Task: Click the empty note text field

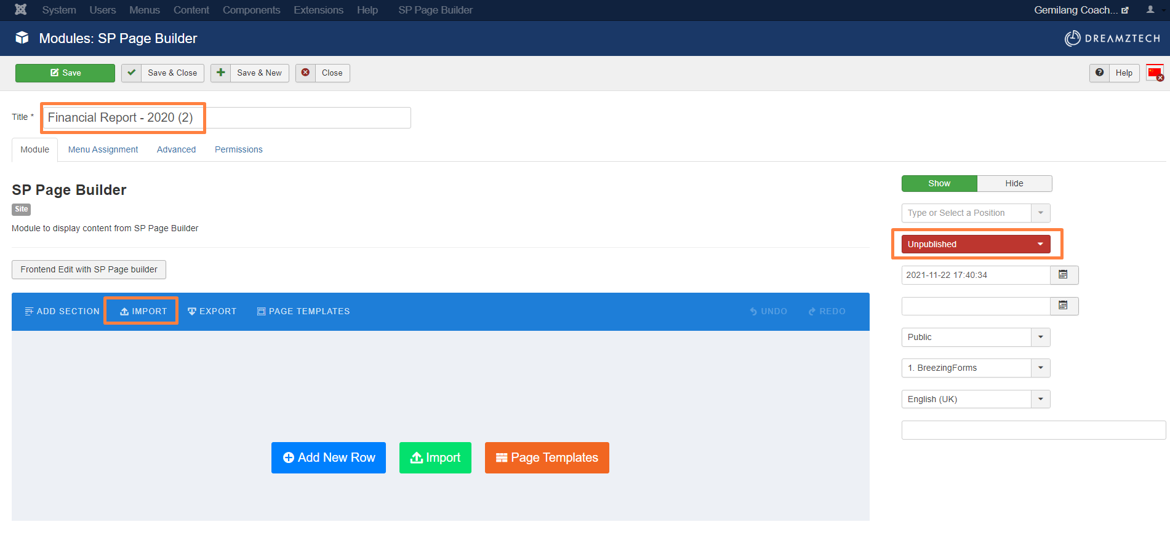Action: 1033,430
